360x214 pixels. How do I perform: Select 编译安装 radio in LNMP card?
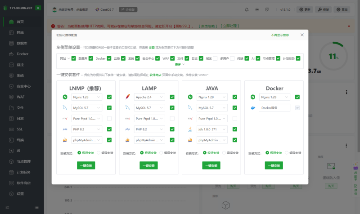click(x=99, y=153)
